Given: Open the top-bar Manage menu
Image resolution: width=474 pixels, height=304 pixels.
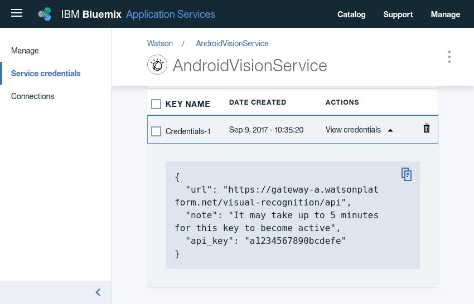Looking at the screenshot, I should (x=446, y=14).
